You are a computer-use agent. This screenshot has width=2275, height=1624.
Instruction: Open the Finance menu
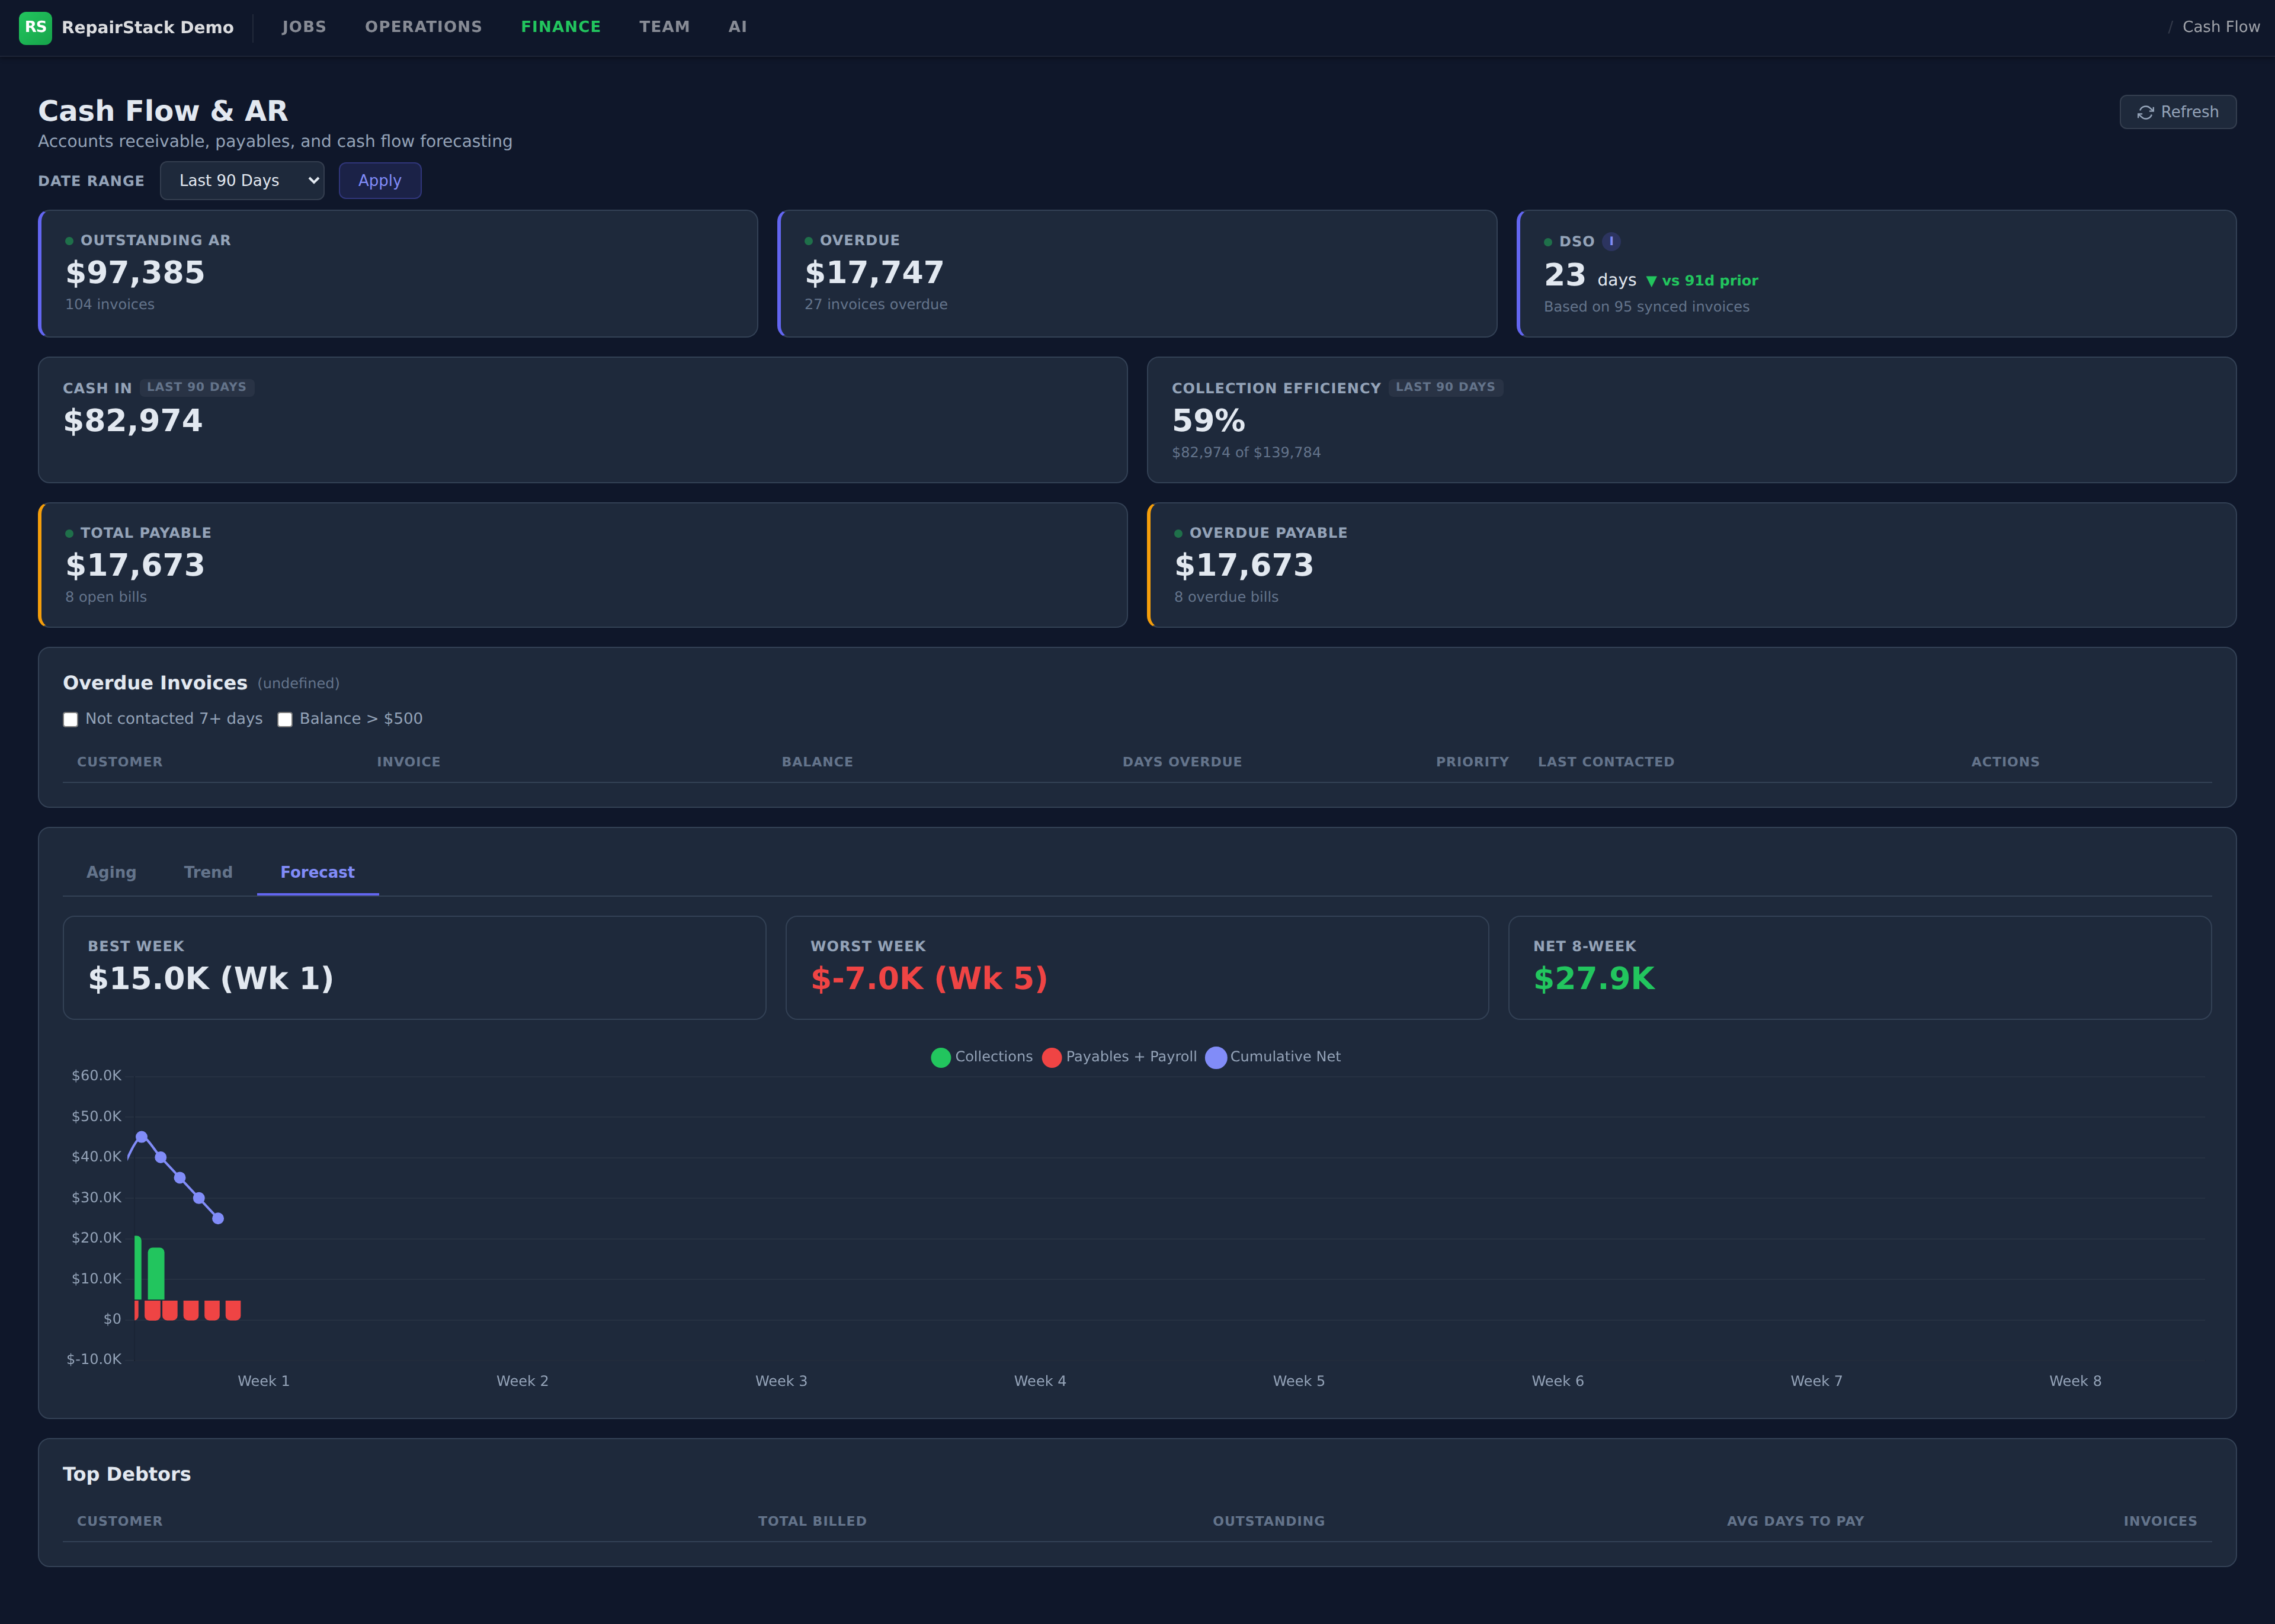point(560,27)
